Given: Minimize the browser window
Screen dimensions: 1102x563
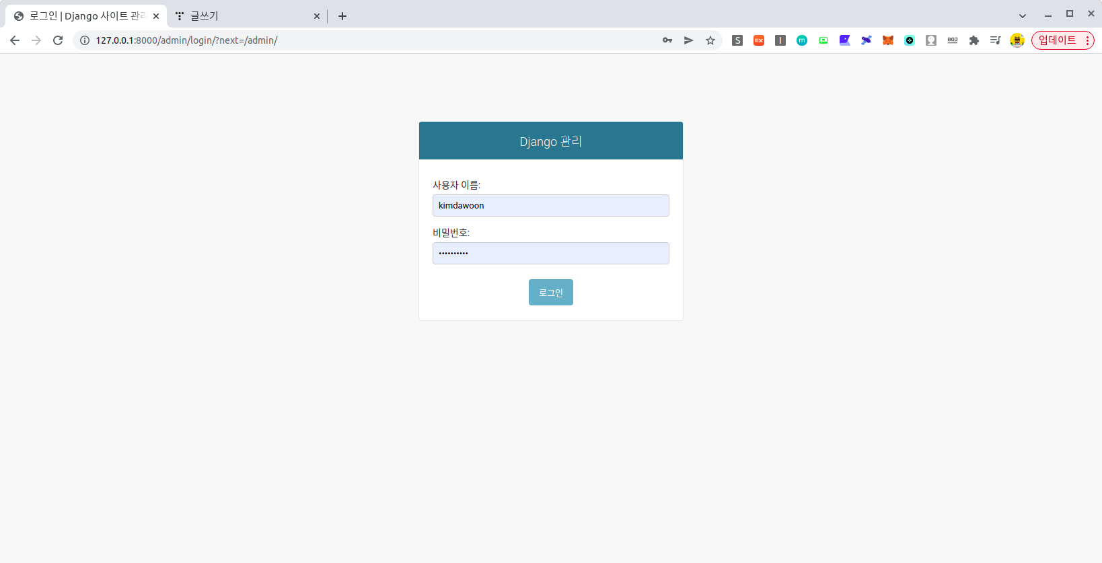Looking at the screenshot, I should 1048,15.
